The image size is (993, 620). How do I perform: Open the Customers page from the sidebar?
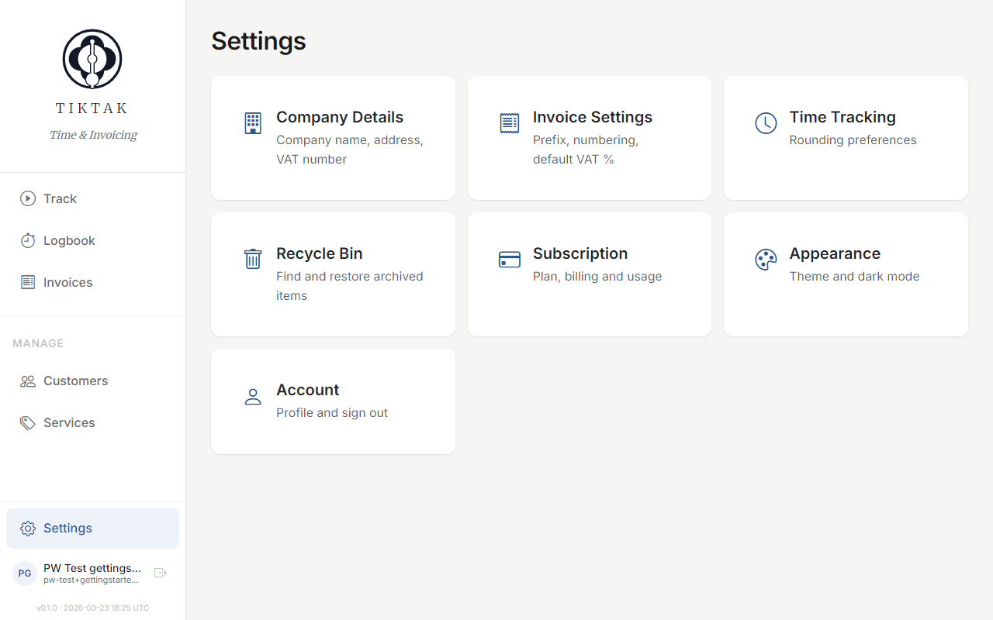point(75,381)
